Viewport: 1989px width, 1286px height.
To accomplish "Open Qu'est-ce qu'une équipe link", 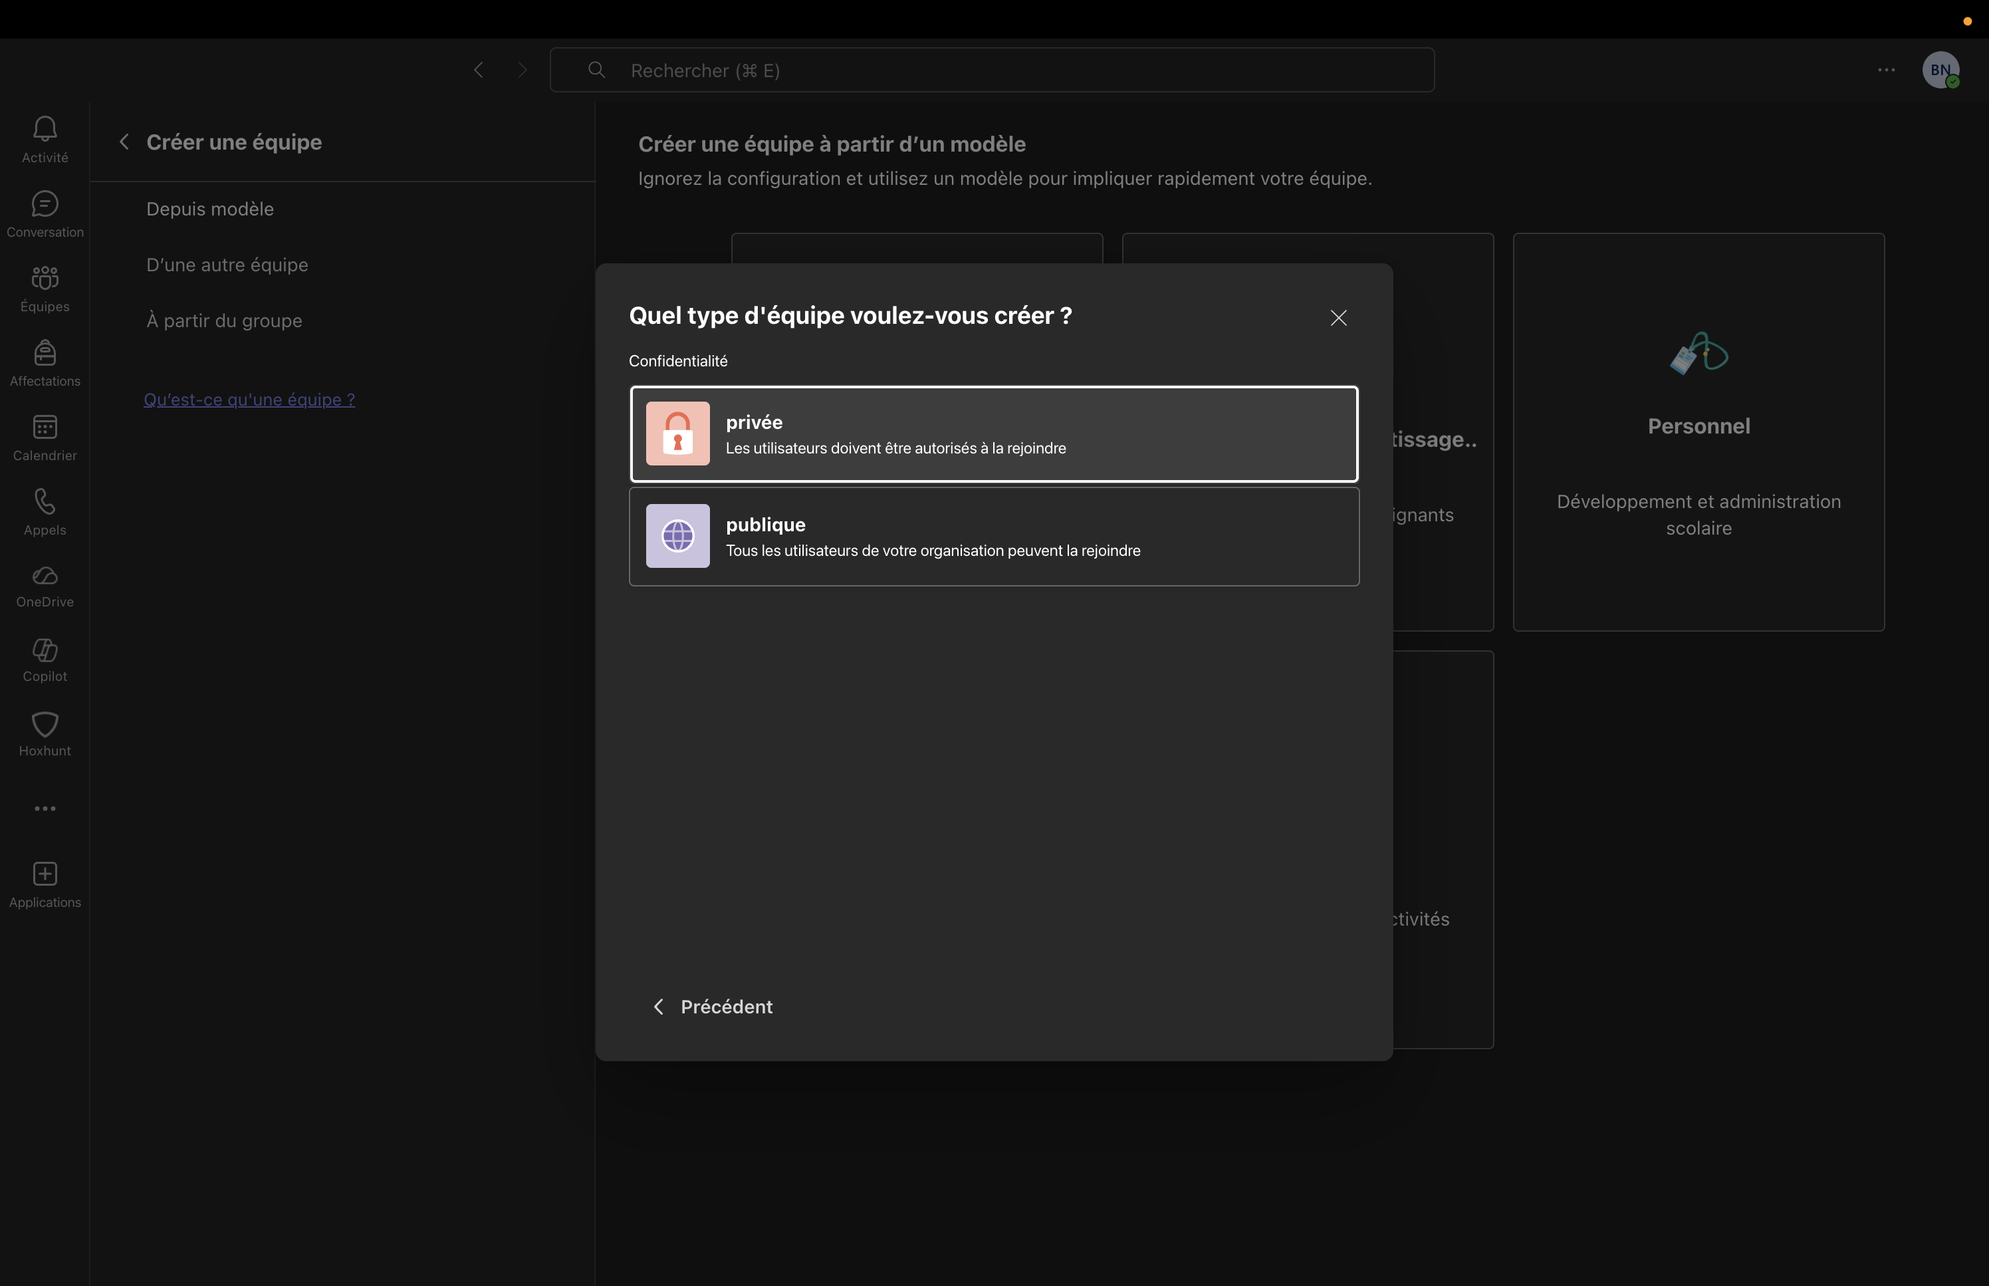I will [x=249, y=400].
